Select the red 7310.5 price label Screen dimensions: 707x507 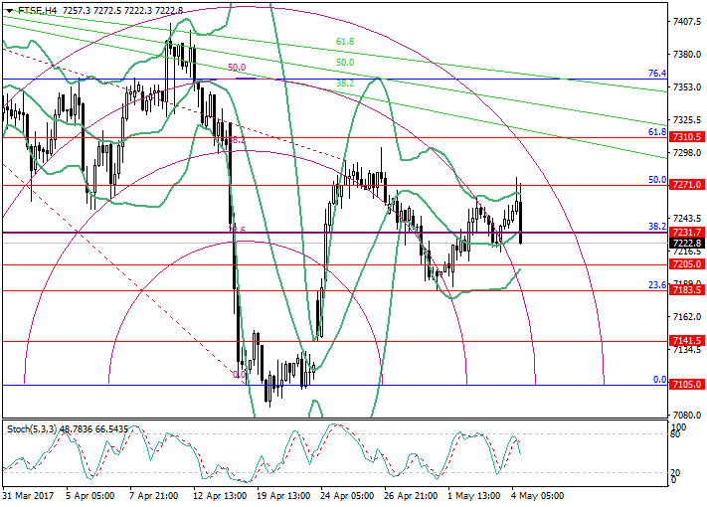(687, 137)
